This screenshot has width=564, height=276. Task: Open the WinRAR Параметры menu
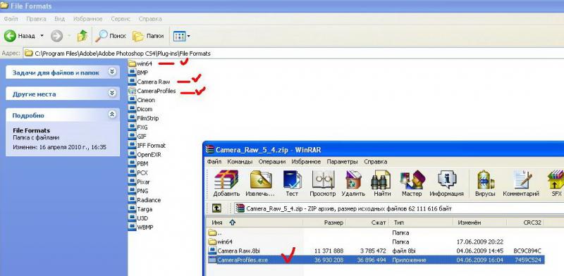(x=342, y=162)
